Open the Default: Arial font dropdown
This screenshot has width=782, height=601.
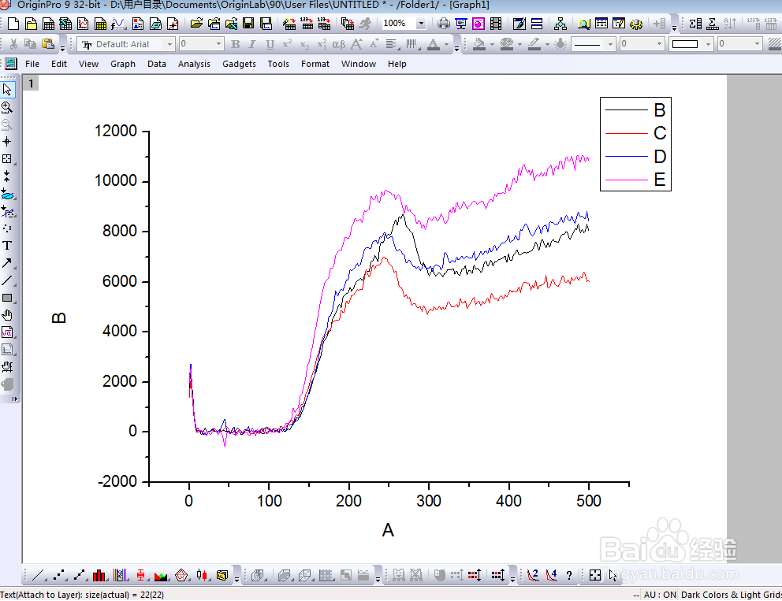point(169,44)
